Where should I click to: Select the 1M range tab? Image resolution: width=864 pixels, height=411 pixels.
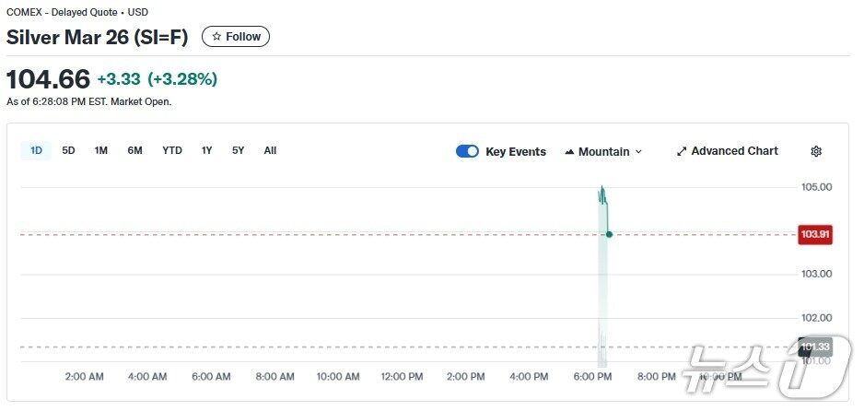[101, 150]
